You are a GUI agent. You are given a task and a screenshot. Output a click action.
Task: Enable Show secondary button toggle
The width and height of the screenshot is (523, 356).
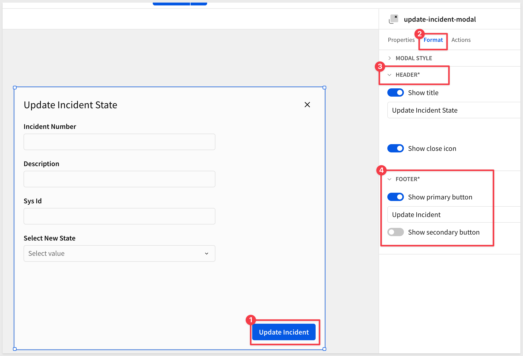click(395, 232)
